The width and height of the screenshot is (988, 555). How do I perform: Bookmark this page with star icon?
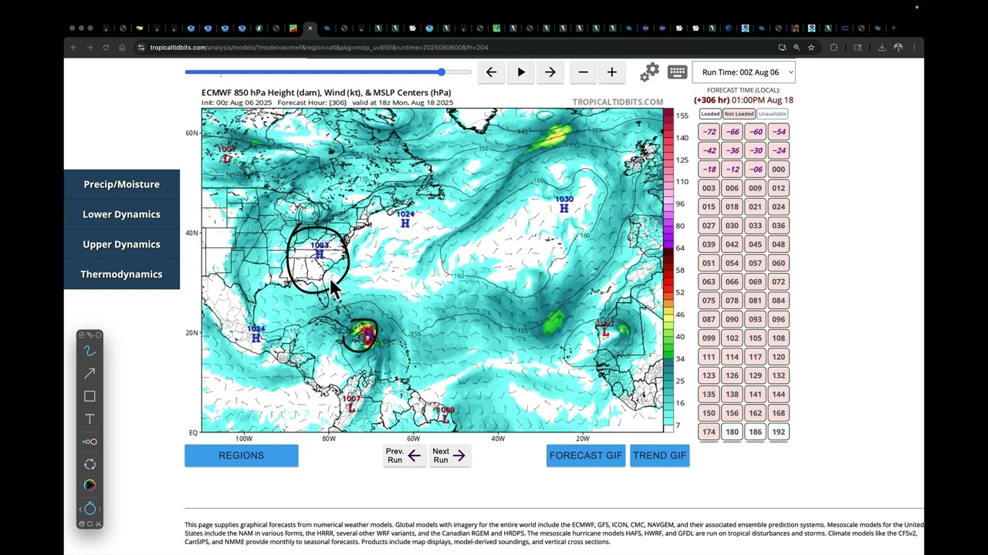tap(811, 48)
